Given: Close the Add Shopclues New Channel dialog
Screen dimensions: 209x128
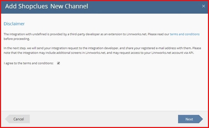Looking at the screenshot, I should coord(204,6).
